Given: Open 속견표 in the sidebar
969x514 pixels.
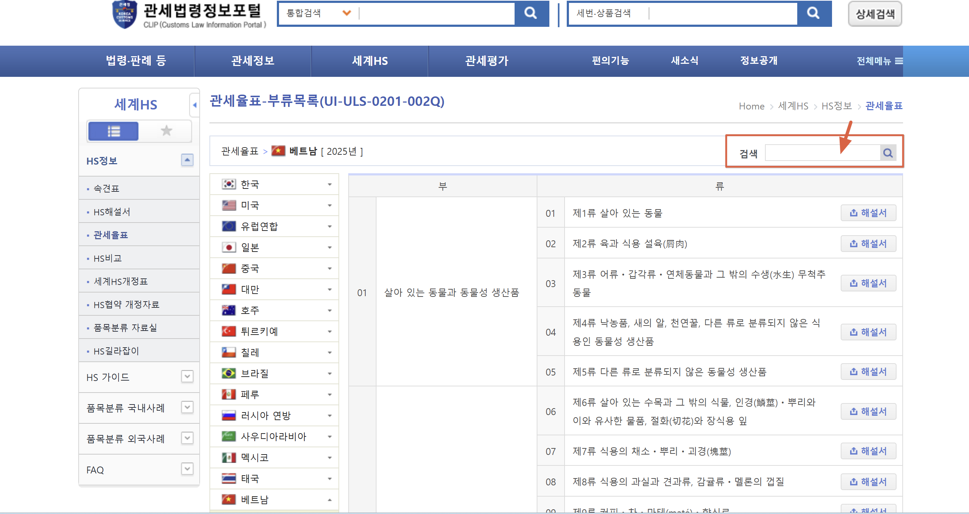Looking at the screenshot, I should click(x=107, y=188).
